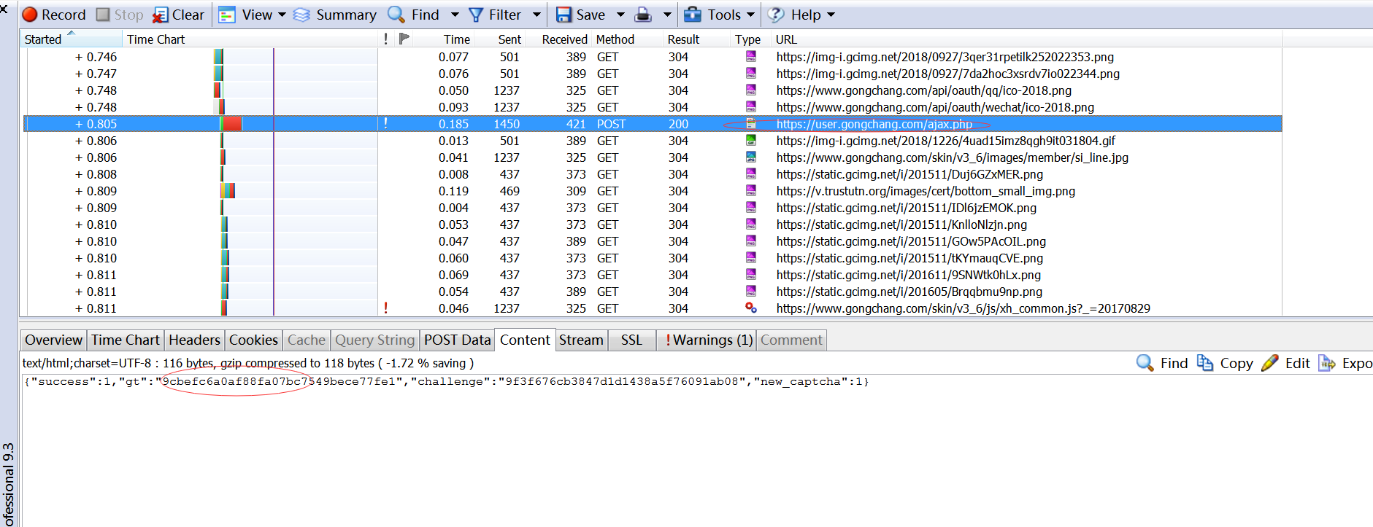The width and height of the screenshot is (1373, 527).
Task: Open the Help dropdown menu
Action: pos(831,15)
